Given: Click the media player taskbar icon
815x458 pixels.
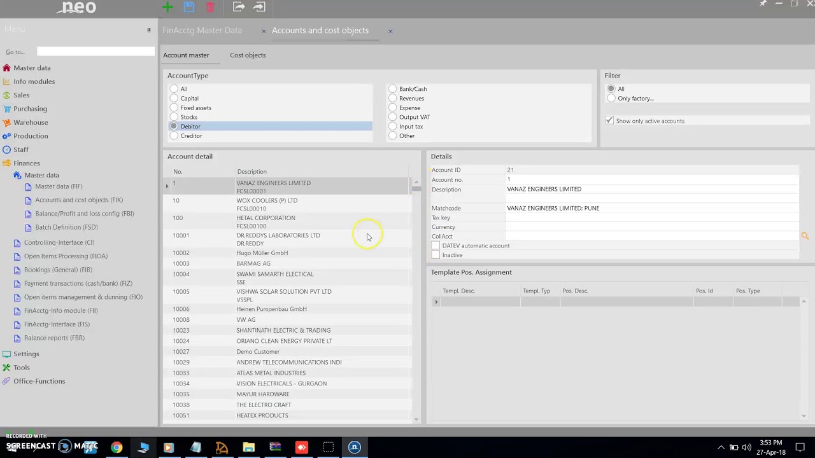Looking at the screenshot, I should click(168, 447).
